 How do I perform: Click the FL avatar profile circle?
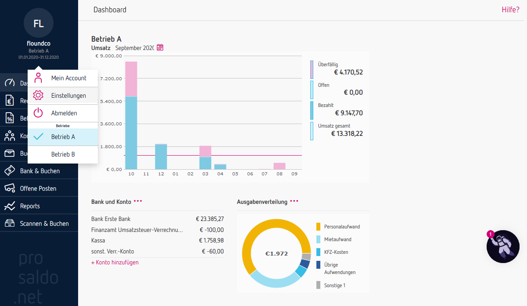[x=39, y=23]
